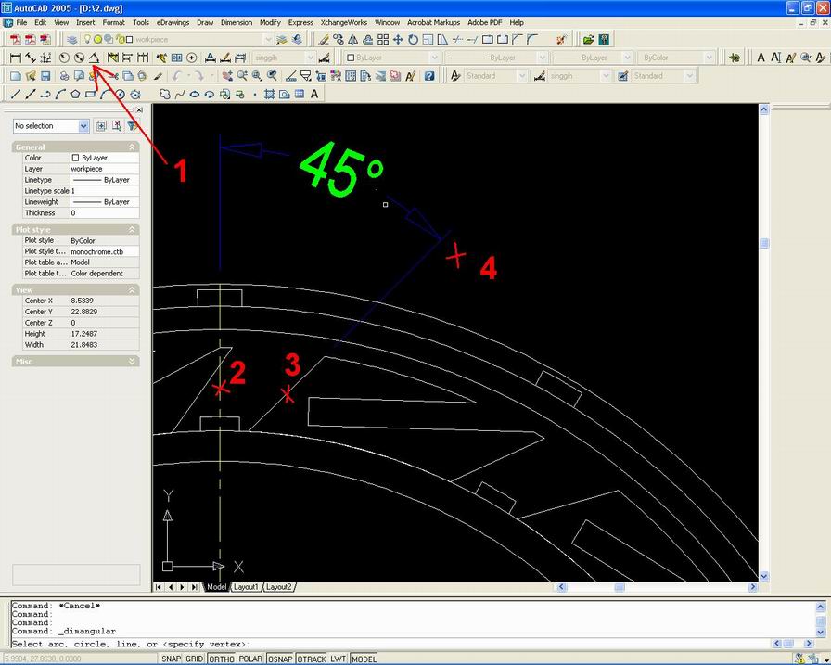The height and width of the screenshot is (665, 831).
Task: Enable SNAP mode in the status bar
Action: pos(171,659)
